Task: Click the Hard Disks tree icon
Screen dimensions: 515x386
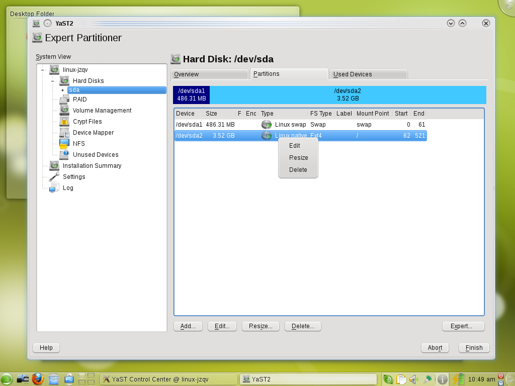Action: click(x=64, y=81)
